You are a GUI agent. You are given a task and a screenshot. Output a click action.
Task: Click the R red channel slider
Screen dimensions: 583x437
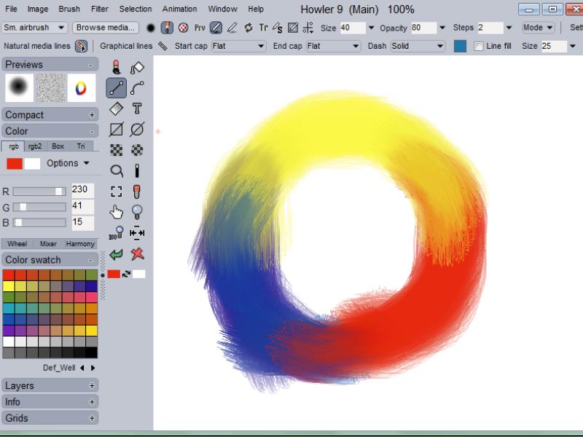39,192
